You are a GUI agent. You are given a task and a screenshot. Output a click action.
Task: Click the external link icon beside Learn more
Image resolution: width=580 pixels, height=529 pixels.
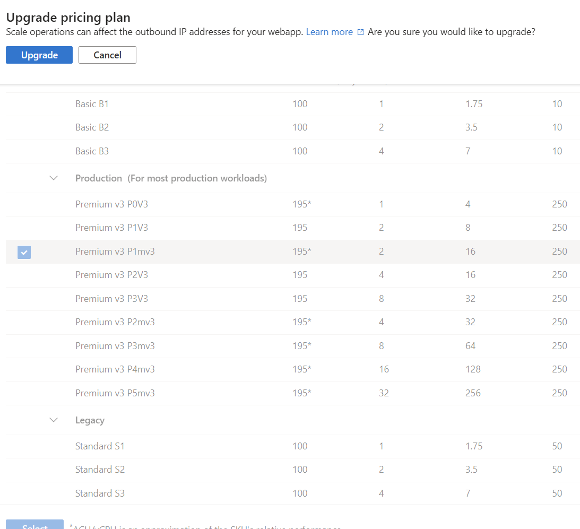point(361,32)
